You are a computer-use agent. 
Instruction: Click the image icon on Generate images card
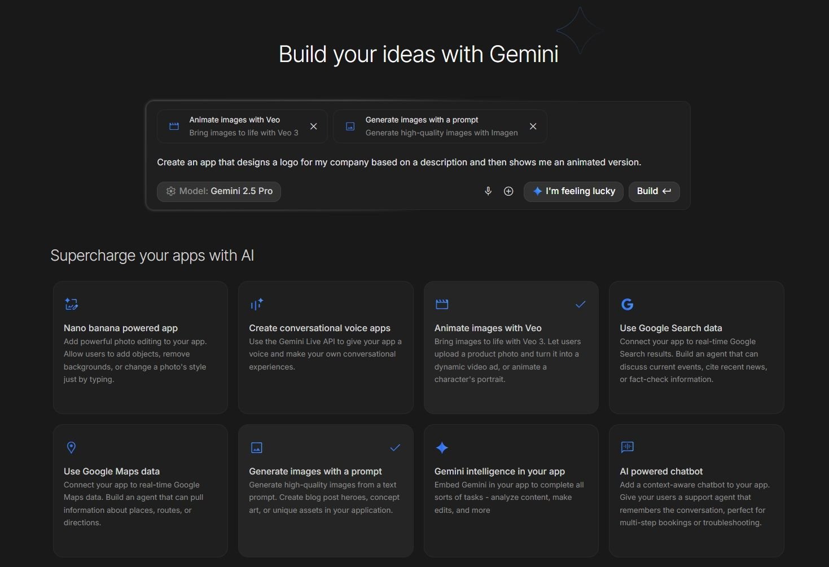click(257, 447)
